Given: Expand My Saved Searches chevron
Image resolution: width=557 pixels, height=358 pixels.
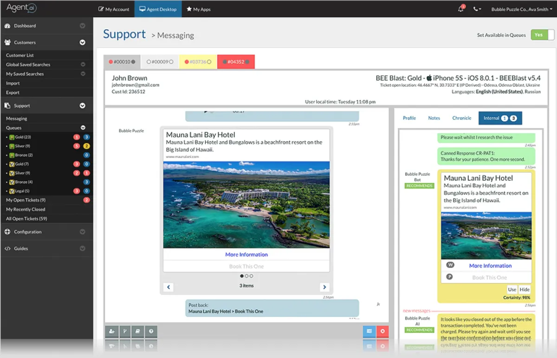Looking at the screenshot, I should 83,74.
